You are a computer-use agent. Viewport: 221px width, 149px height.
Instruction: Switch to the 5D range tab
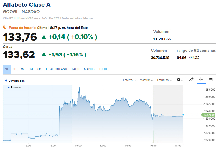pos(15,69)
